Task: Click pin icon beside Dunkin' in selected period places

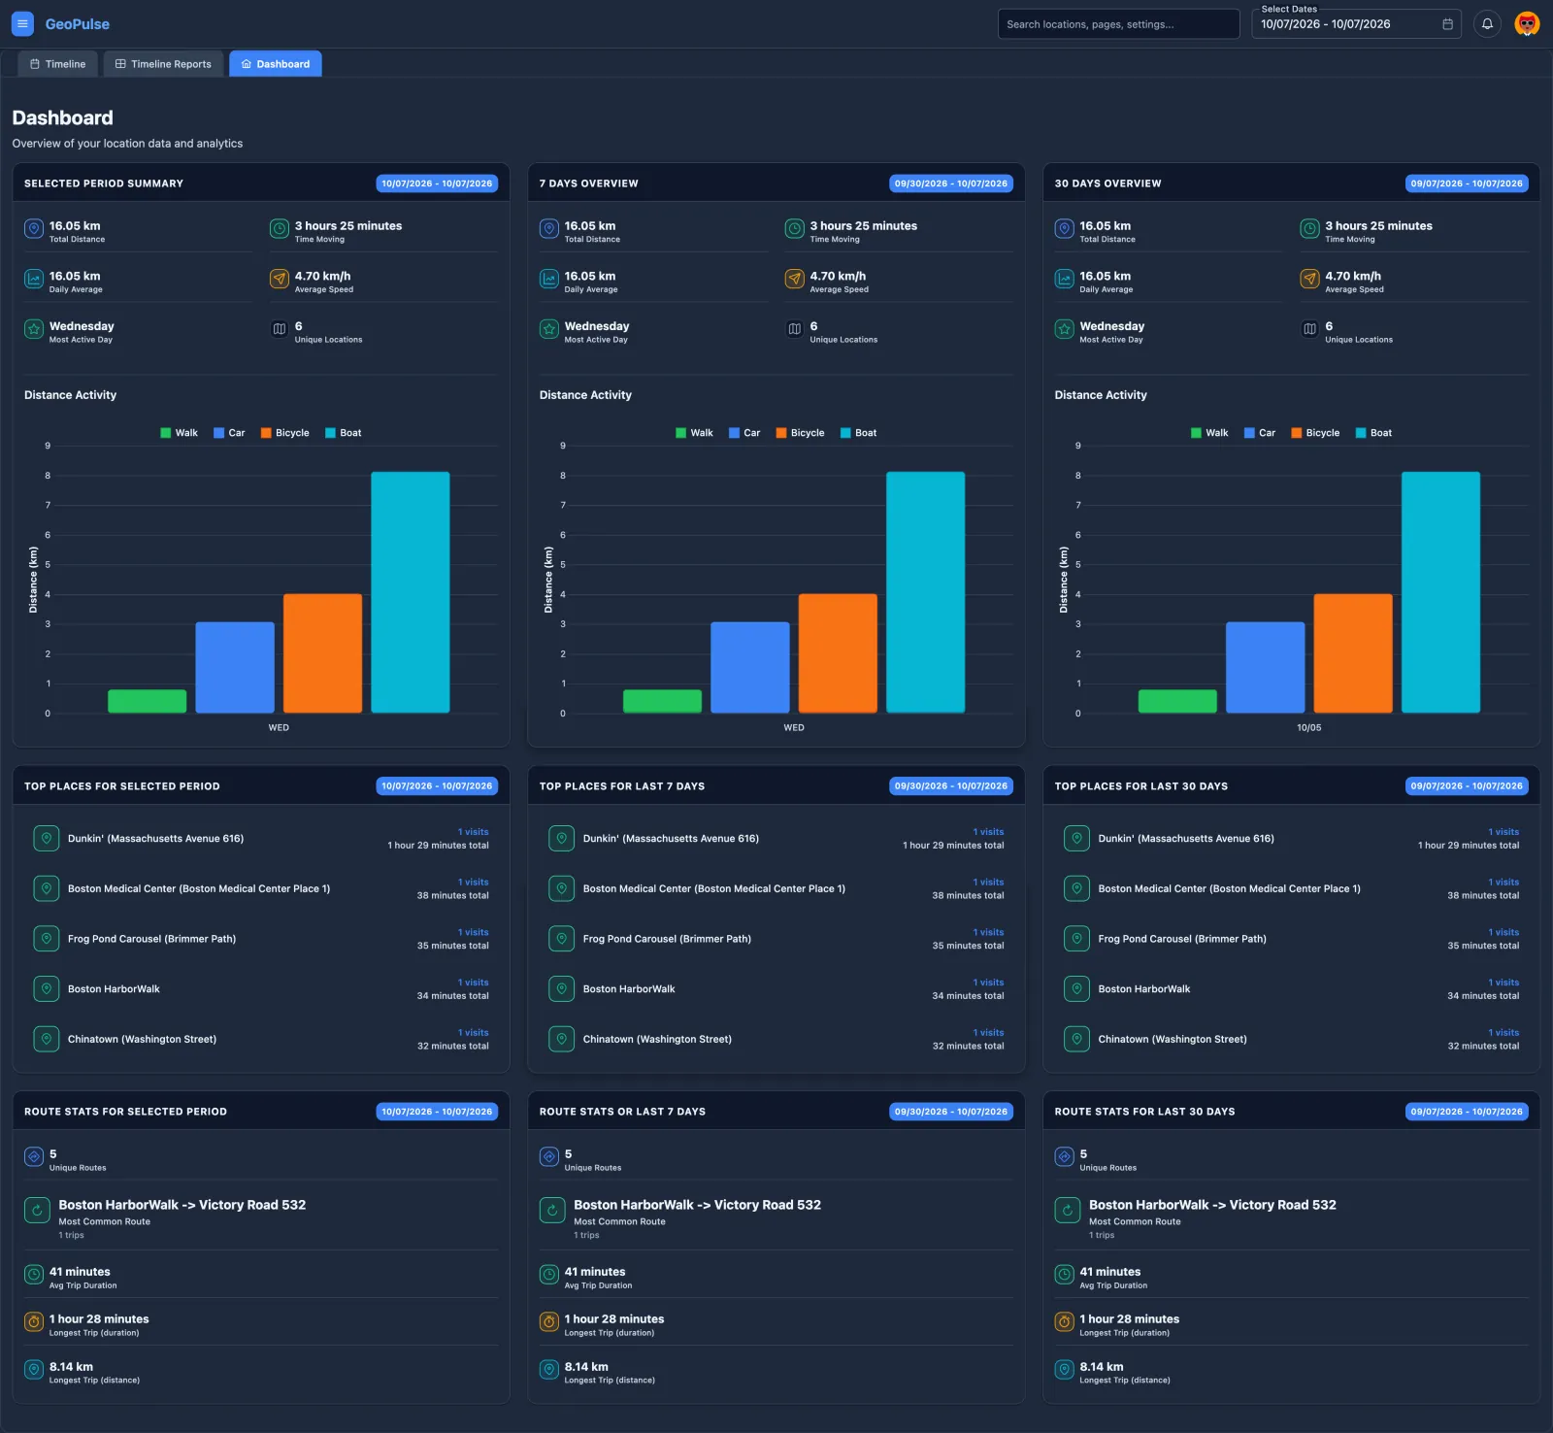Action: tap(47, 838)
